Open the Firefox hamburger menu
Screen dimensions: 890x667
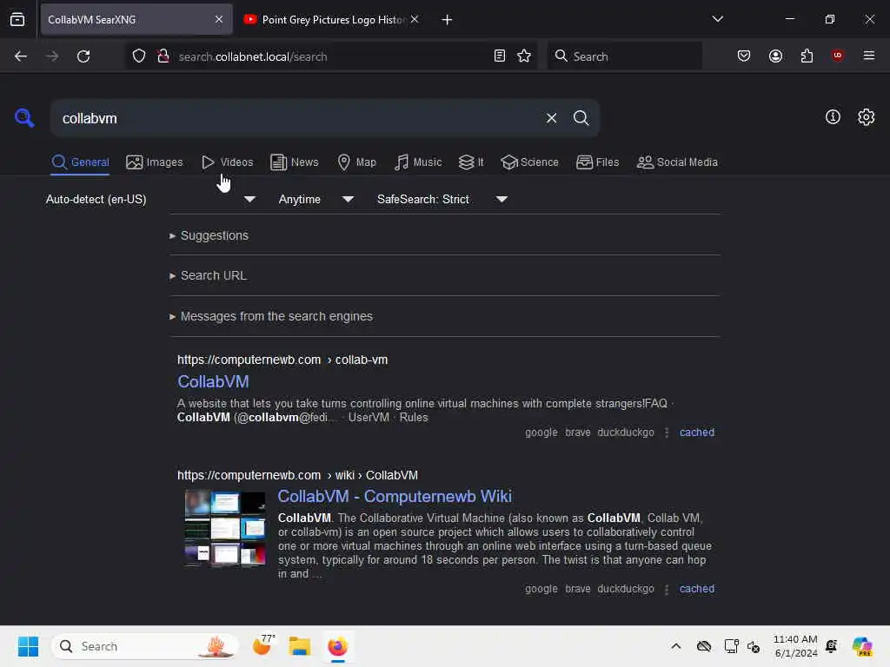[x=868, y=56]
